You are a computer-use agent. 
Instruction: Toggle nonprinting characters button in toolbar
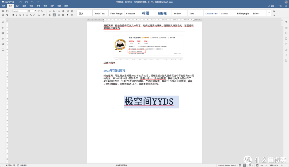[68, 15]
